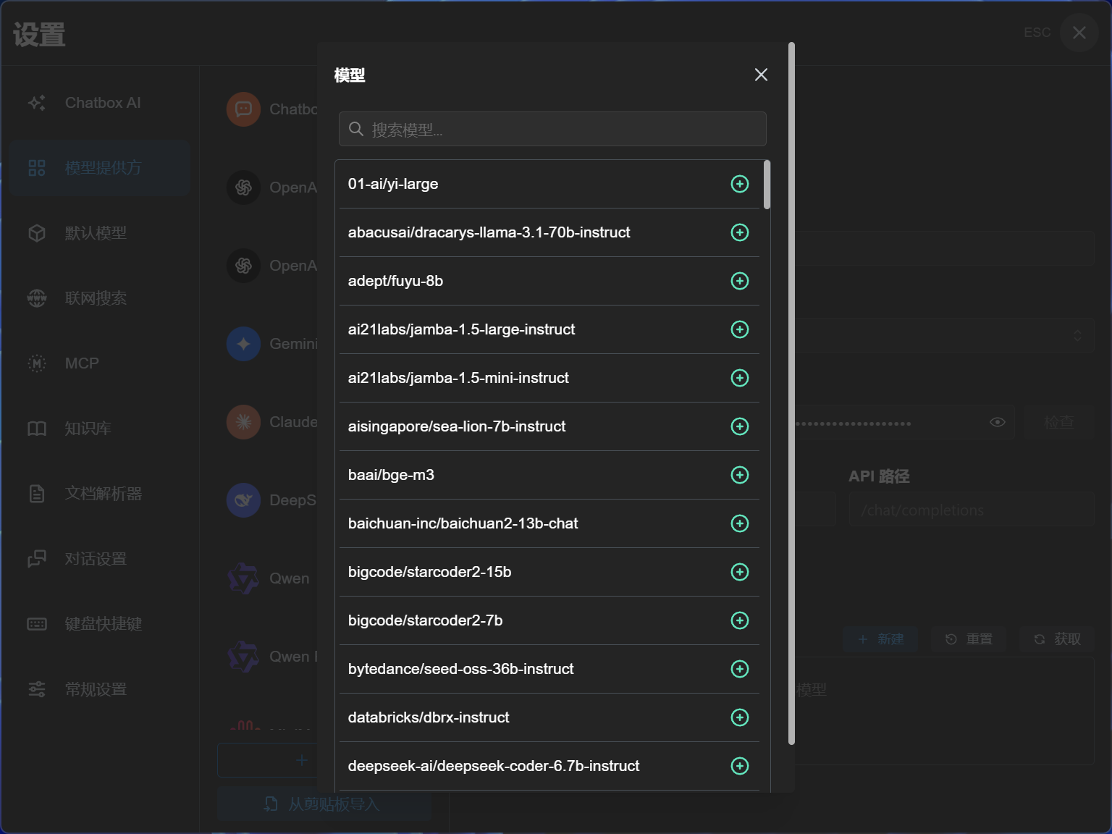Add the baai/bge-m3 model
The height and width of the screenshot is (834, 1112).
point(739,475)
